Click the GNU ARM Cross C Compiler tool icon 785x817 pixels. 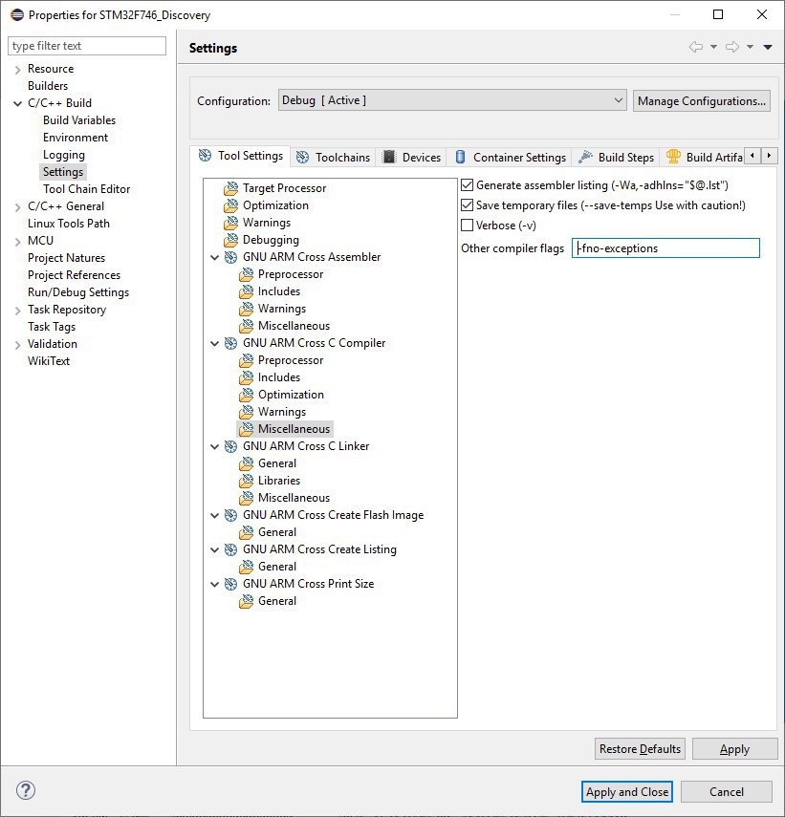click(x=230, y=343)
